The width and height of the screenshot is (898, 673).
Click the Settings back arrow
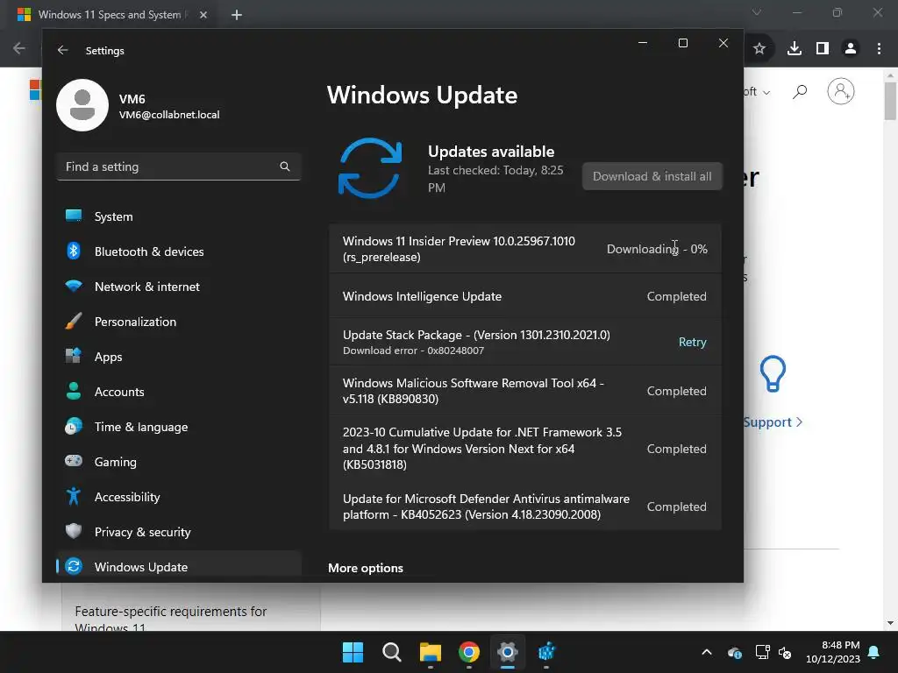(x=63, y=50)
